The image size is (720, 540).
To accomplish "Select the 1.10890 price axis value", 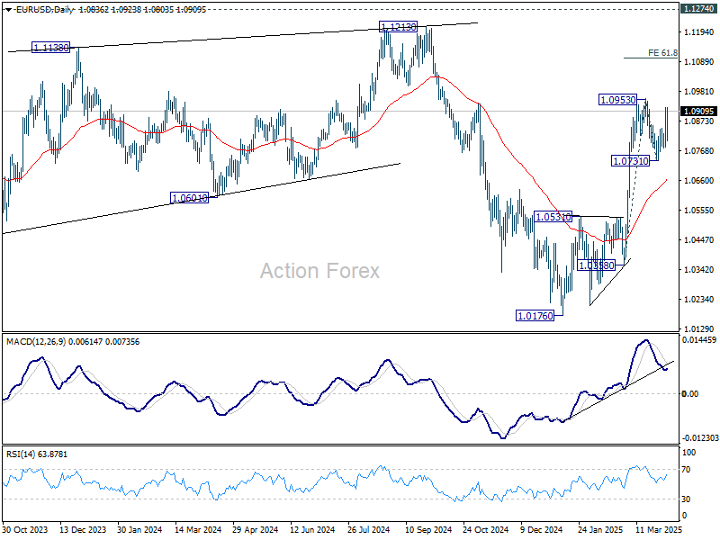I will [699, 62].
